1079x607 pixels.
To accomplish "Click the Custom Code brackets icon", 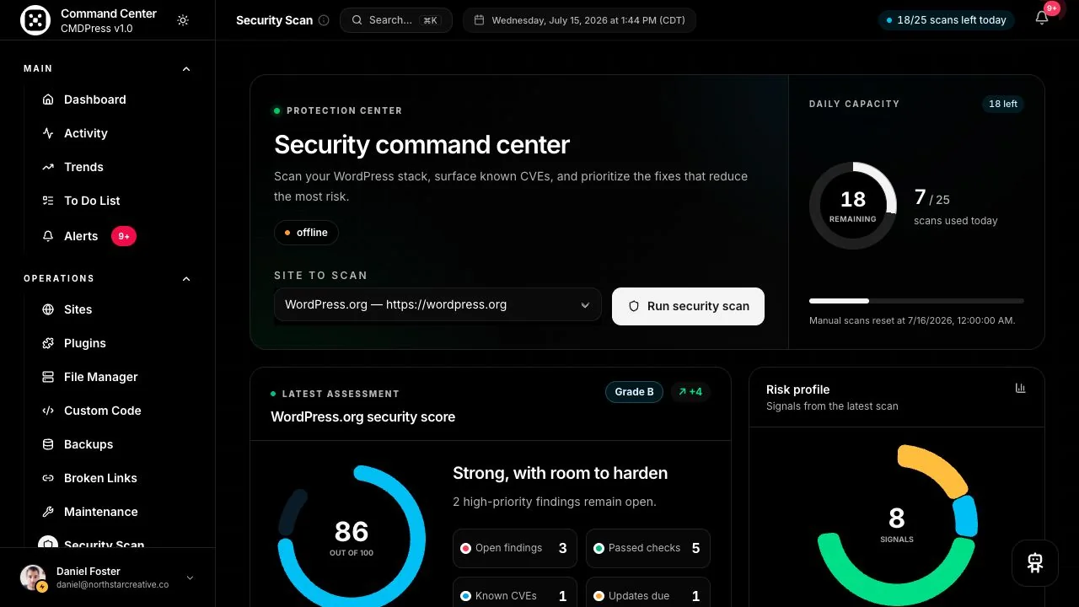I will point(48,411).
